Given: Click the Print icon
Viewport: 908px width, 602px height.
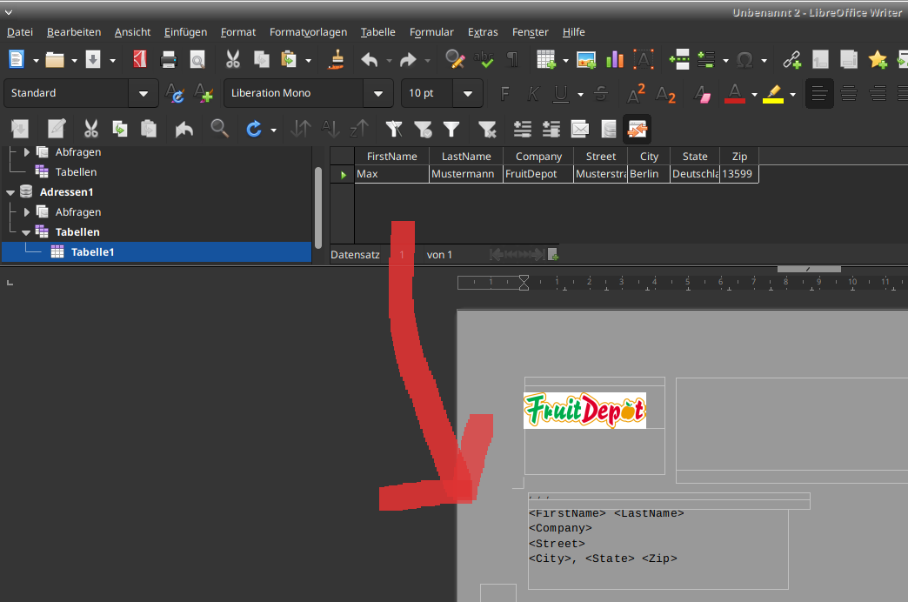Looking at the screenshot, I should [x=169, y=59].
